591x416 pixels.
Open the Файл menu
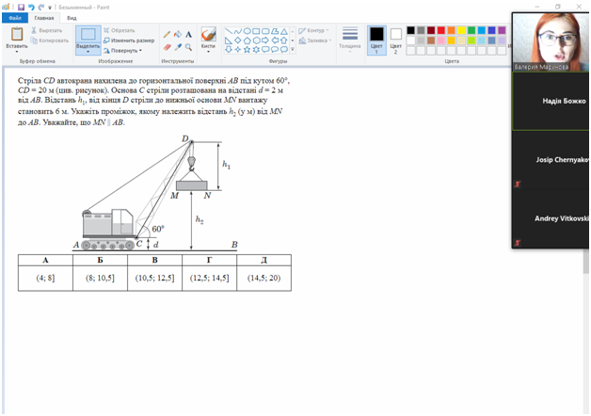[x=15, y=18]
